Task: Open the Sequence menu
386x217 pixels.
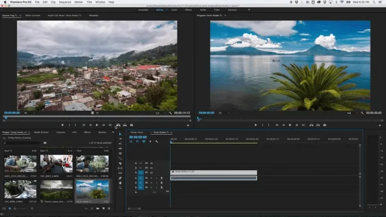Action: 64,2
